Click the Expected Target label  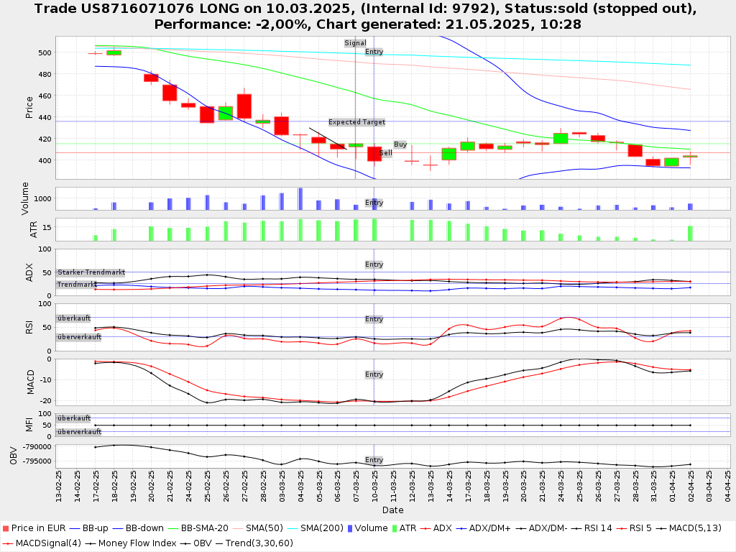[356, 122]
